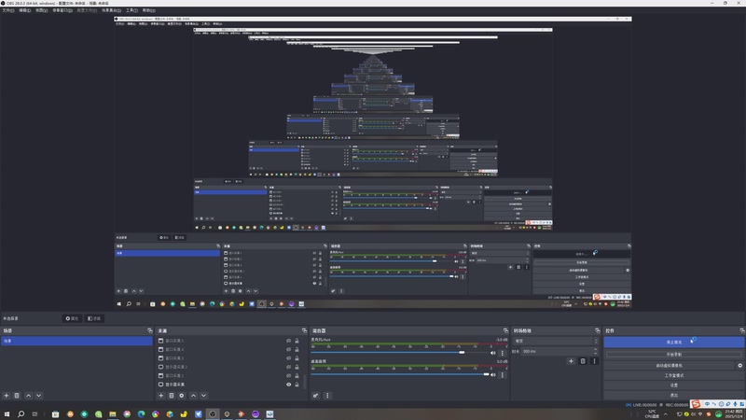The height and width of the screenshot is (420, 746).
Task: Click the Sources list scrollbar
Action: click(x=304, y=381)
